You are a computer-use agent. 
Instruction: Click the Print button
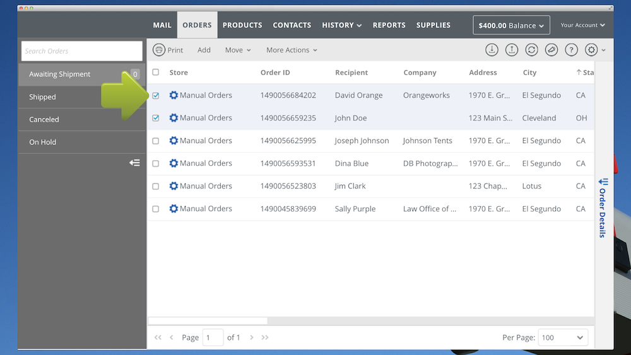(168, 50)
